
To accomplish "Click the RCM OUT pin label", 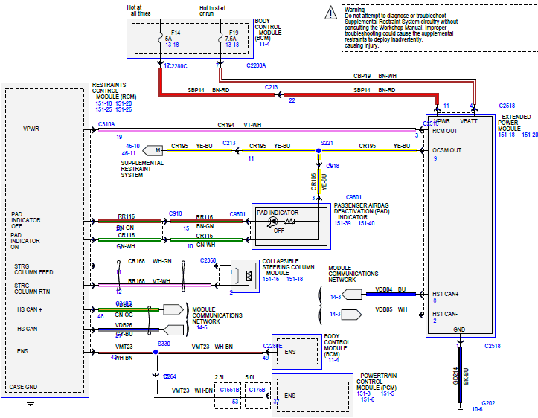I will (x=445, y=131).
